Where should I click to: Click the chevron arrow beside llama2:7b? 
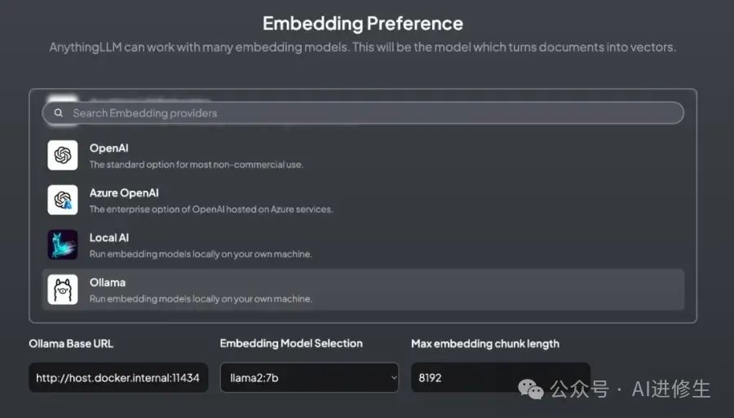pyautogui.click(x=393, y=377)
